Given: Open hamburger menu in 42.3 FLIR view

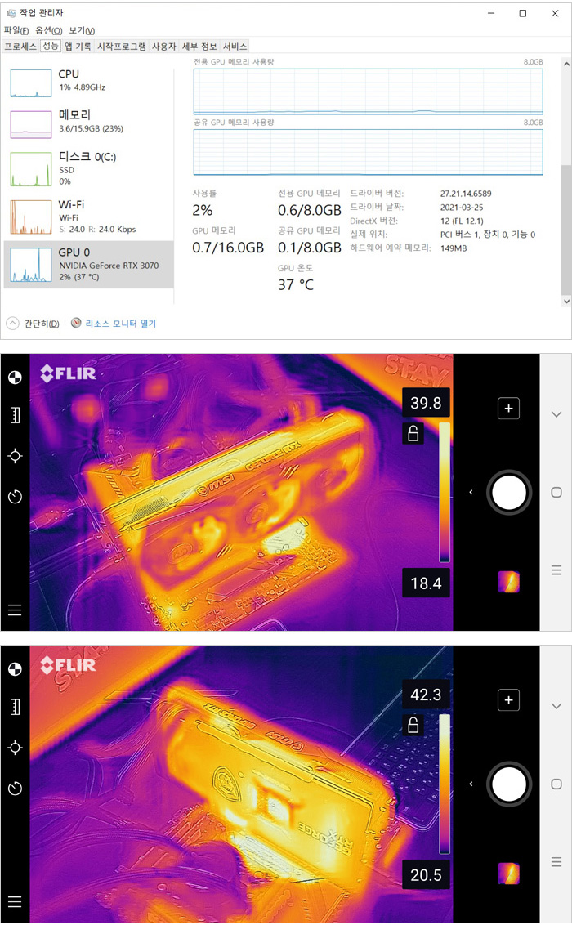Looking at the screenshot, I should coord(15,901).
